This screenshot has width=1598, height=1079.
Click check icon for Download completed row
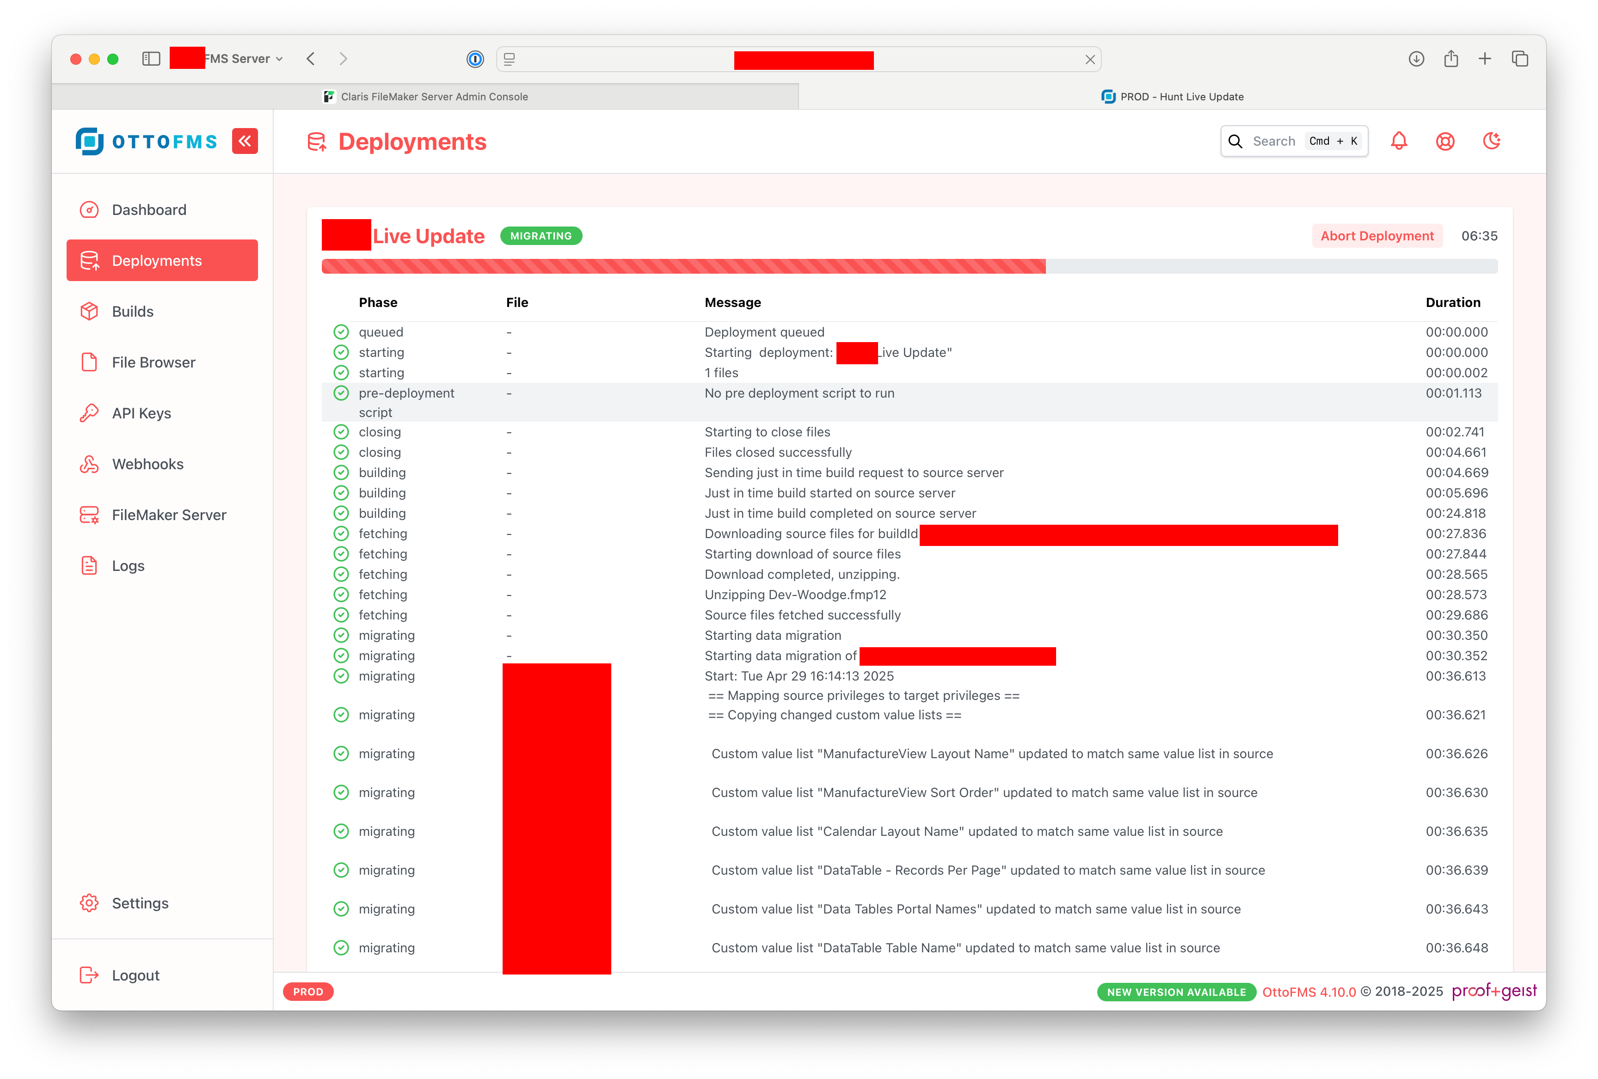[341, 574]
